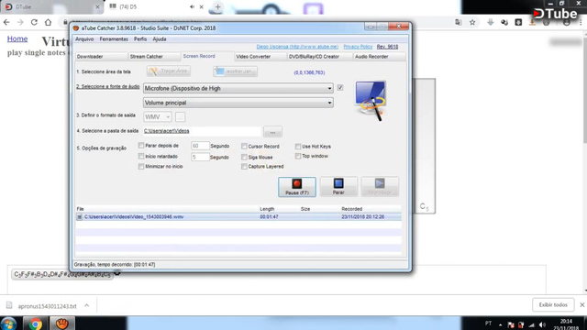
Task: Show hidden tray icons arrow
Action: 501,324
